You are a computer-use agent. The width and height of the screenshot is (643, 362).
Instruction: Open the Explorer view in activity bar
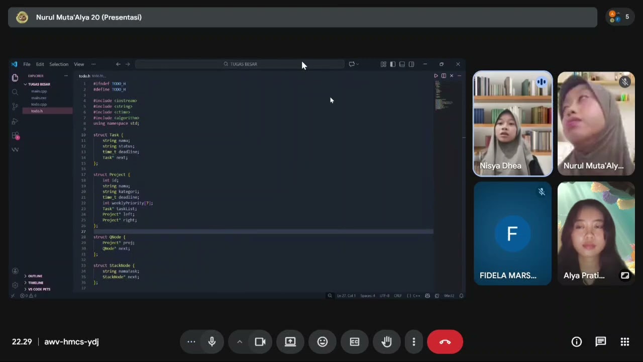15,77
